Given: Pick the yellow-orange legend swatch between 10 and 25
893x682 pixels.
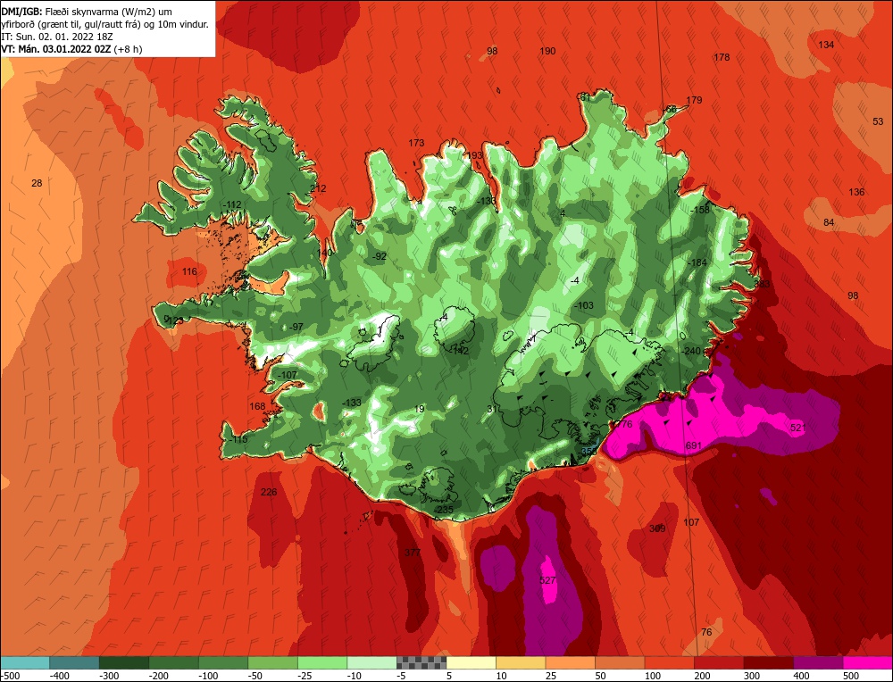Looking at the screenshot, I should point(521,662).
